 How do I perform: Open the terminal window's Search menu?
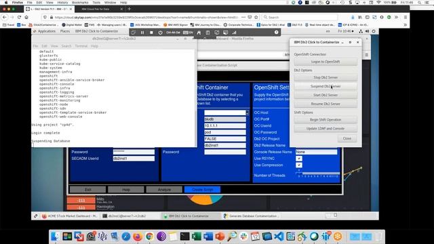coord(66,46)
